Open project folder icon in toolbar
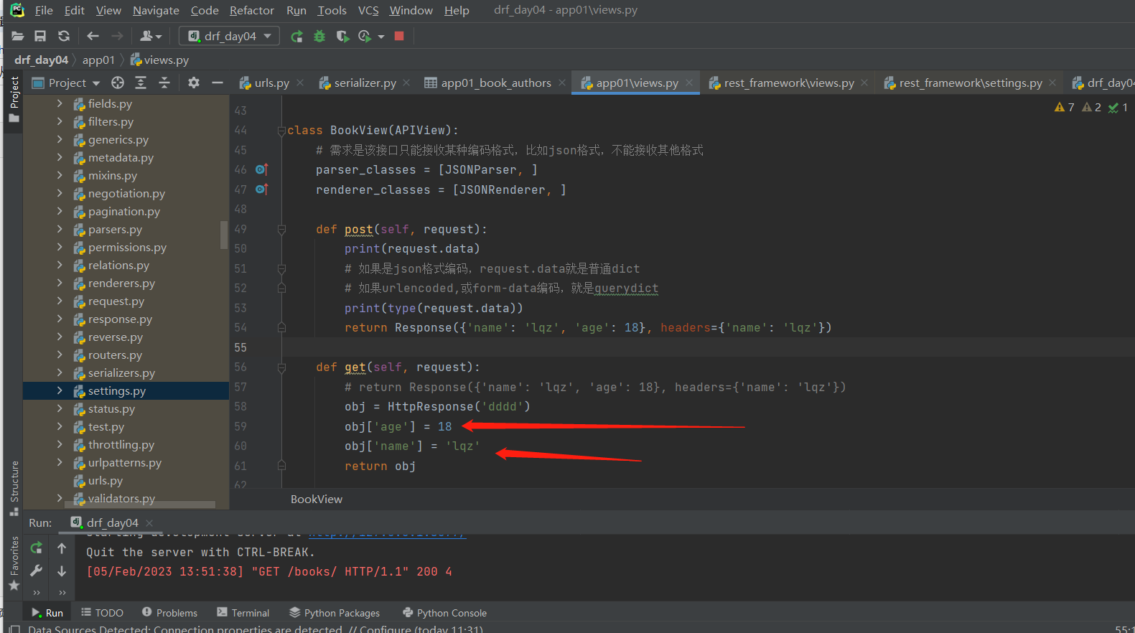 (18, 36)
